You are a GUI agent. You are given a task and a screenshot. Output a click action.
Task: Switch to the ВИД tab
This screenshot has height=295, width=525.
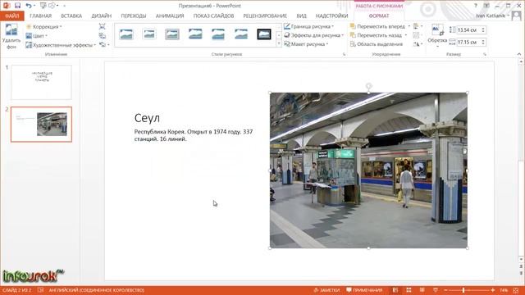[301, 16]
